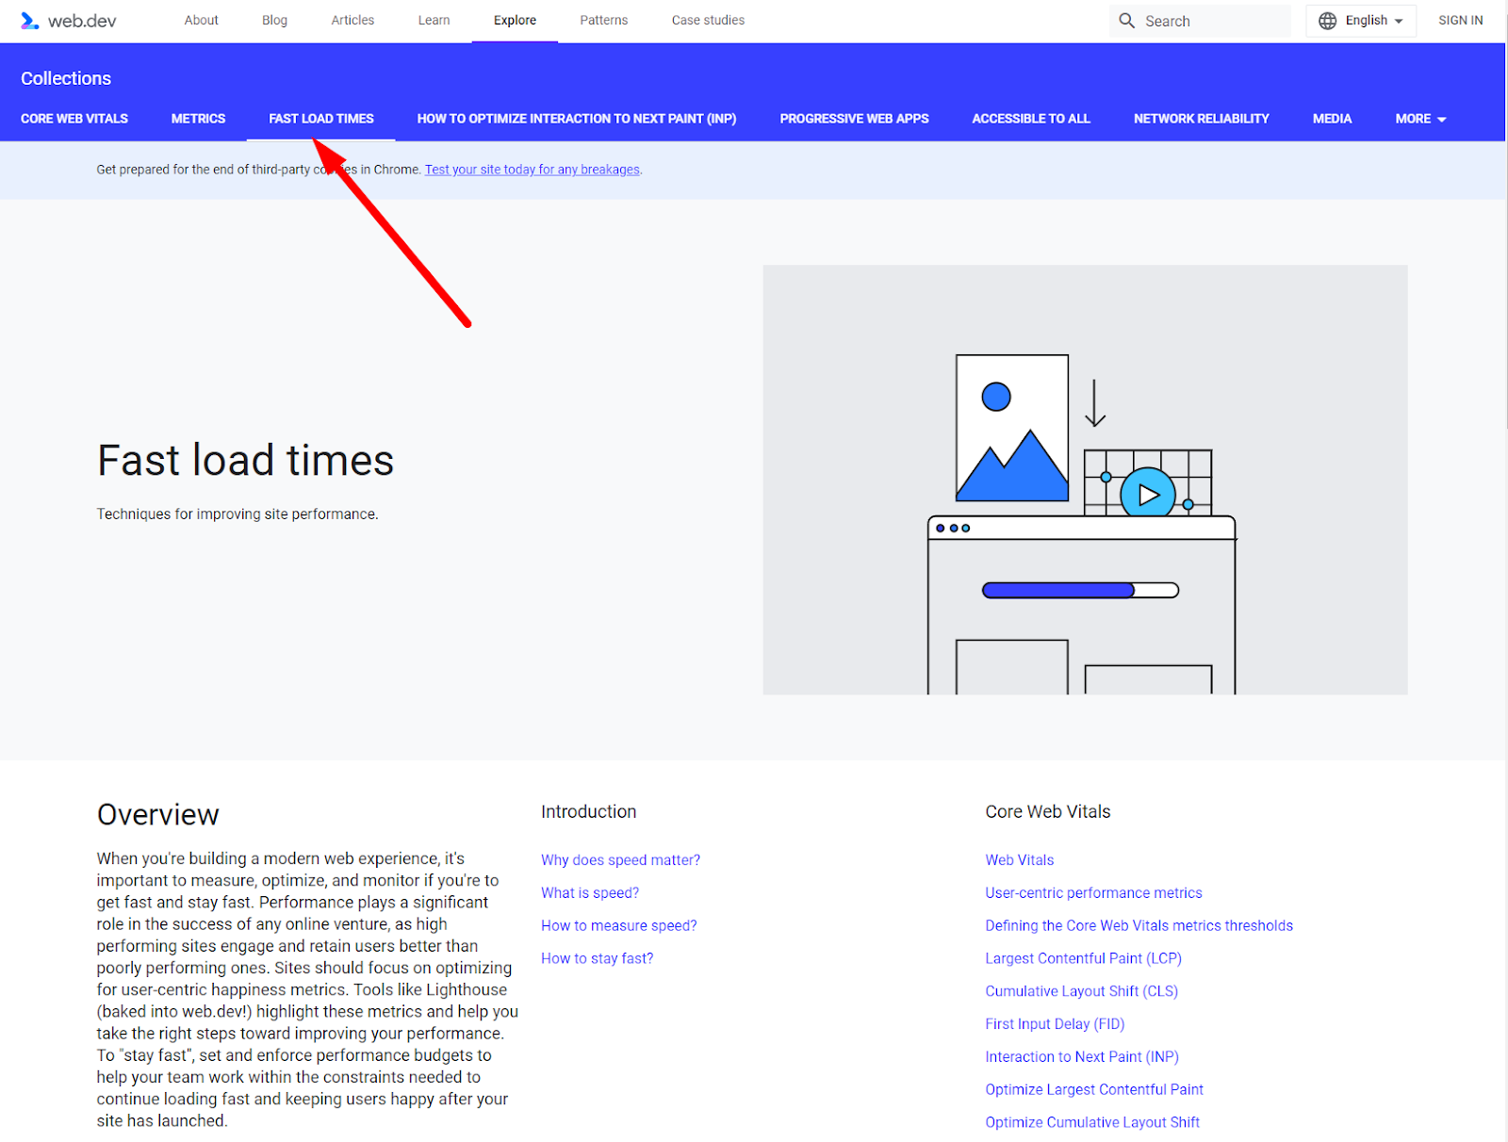This screenshot has width=1508, height=1142.
Task: Open the Largest Contentful Paint (LCP) link
Action: [1083, 958]
